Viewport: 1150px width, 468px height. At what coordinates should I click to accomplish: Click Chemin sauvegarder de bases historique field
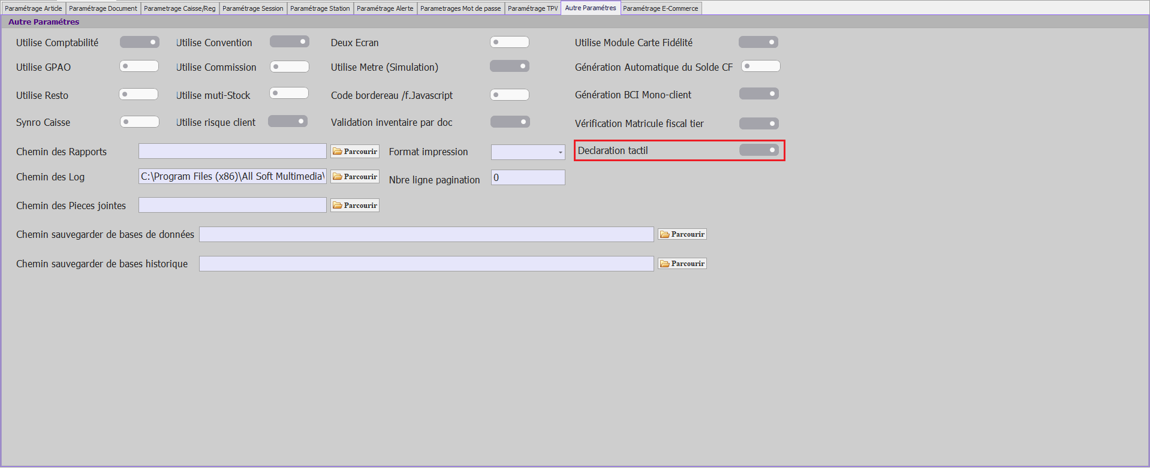426,264
